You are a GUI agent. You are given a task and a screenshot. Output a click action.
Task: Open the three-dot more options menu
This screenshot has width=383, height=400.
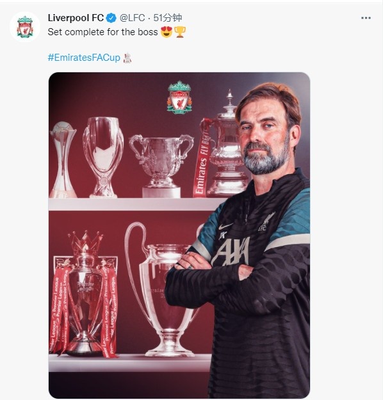[x=366, y=18]
